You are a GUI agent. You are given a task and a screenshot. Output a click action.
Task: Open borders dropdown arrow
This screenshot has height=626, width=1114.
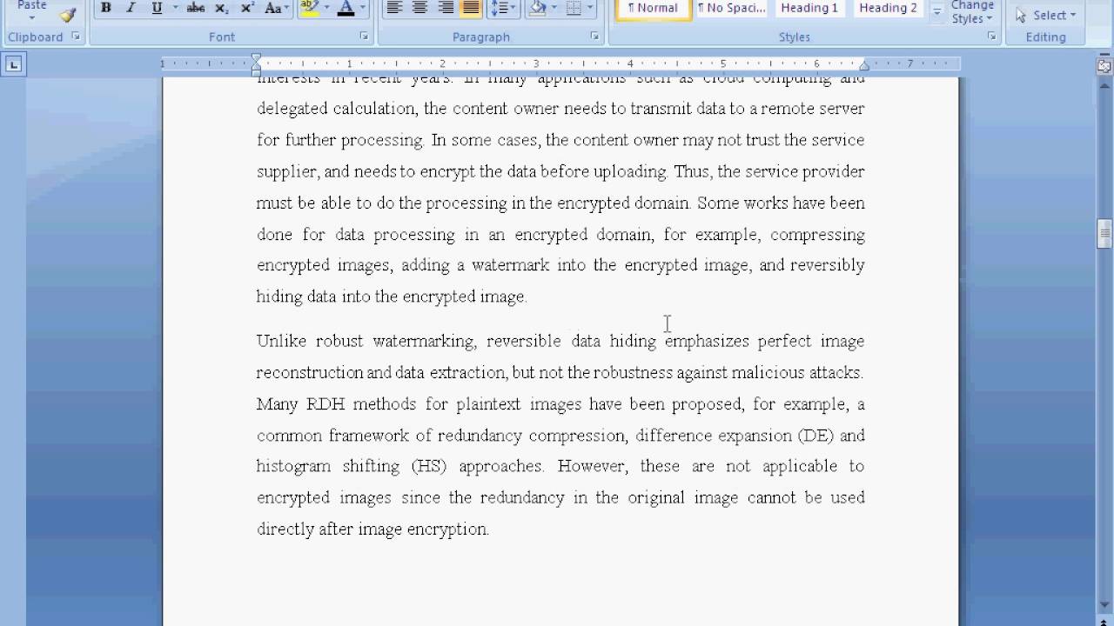tap(591, 8)
